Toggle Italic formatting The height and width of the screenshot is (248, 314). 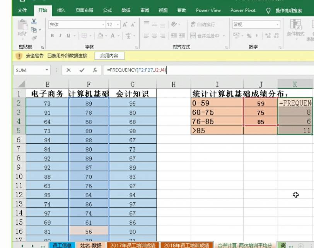pos(60,36)
